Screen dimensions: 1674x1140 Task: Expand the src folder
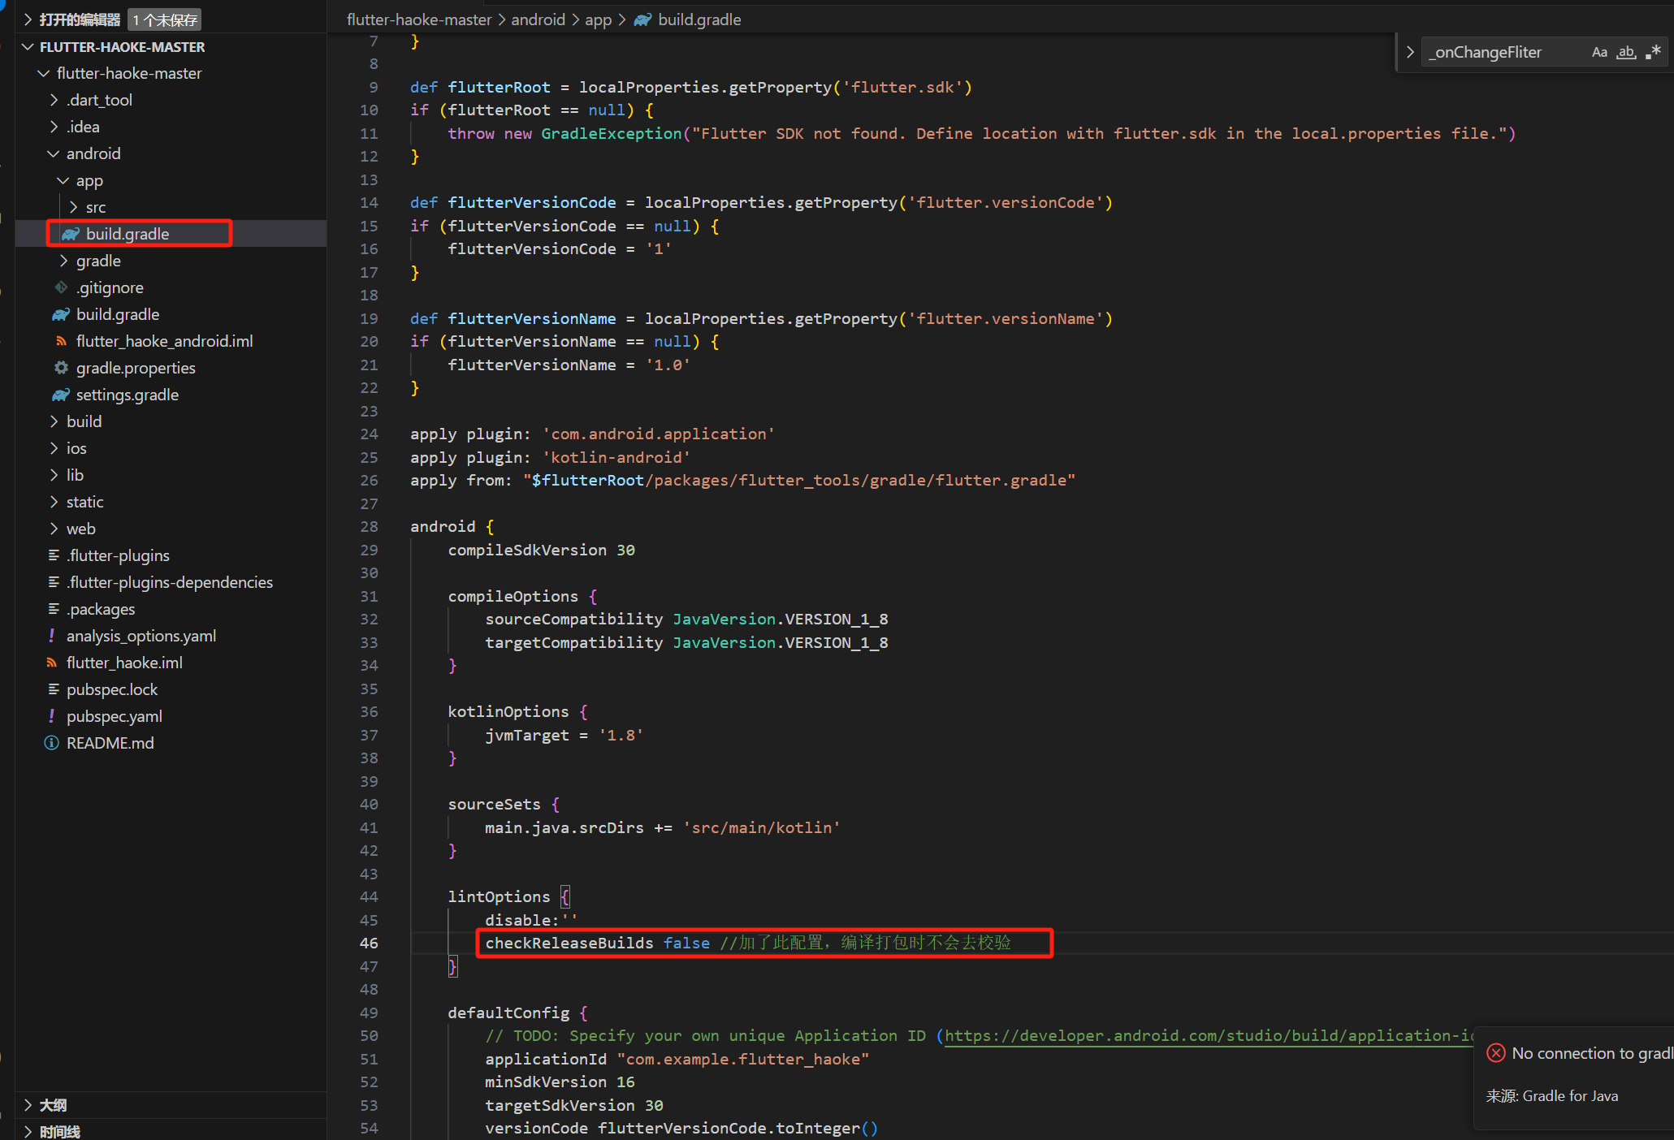pyautogui.click(x=95, y=207)
